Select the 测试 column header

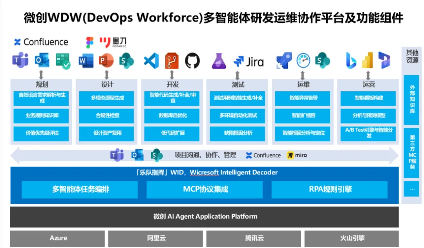click(x=238, y=85)
